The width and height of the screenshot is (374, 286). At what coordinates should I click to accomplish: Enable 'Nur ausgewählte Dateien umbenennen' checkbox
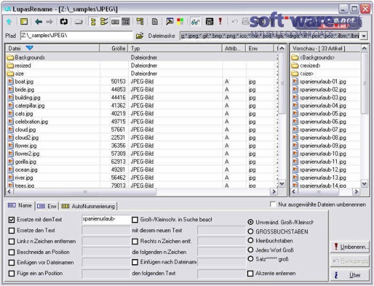[273, 204]
